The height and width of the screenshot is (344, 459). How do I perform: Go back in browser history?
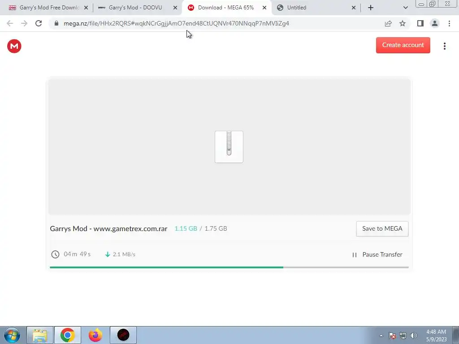10,23
